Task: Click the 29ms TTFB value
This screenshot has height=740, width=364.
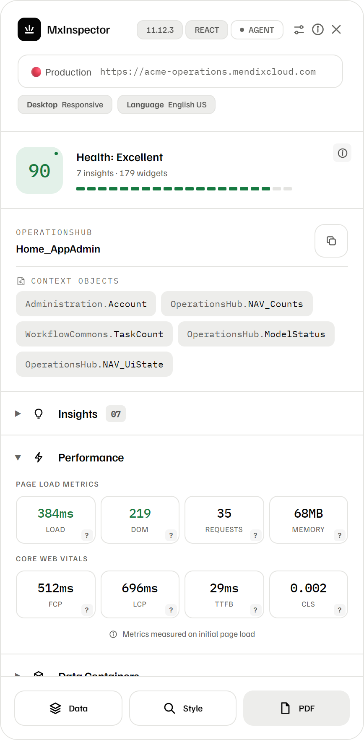Action: [224, 588]
